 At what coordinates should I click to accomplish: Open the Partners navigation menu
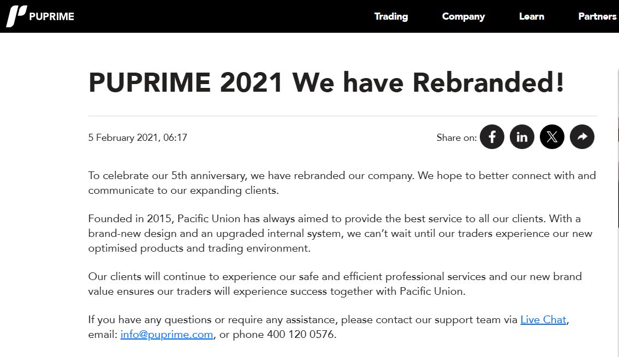pyautogui.click(x=597, y=16)
